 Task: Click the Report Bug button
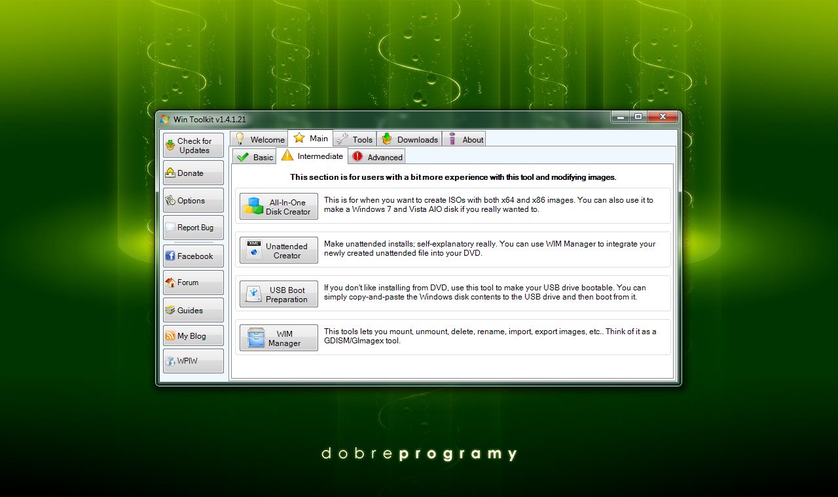point(193,228)
